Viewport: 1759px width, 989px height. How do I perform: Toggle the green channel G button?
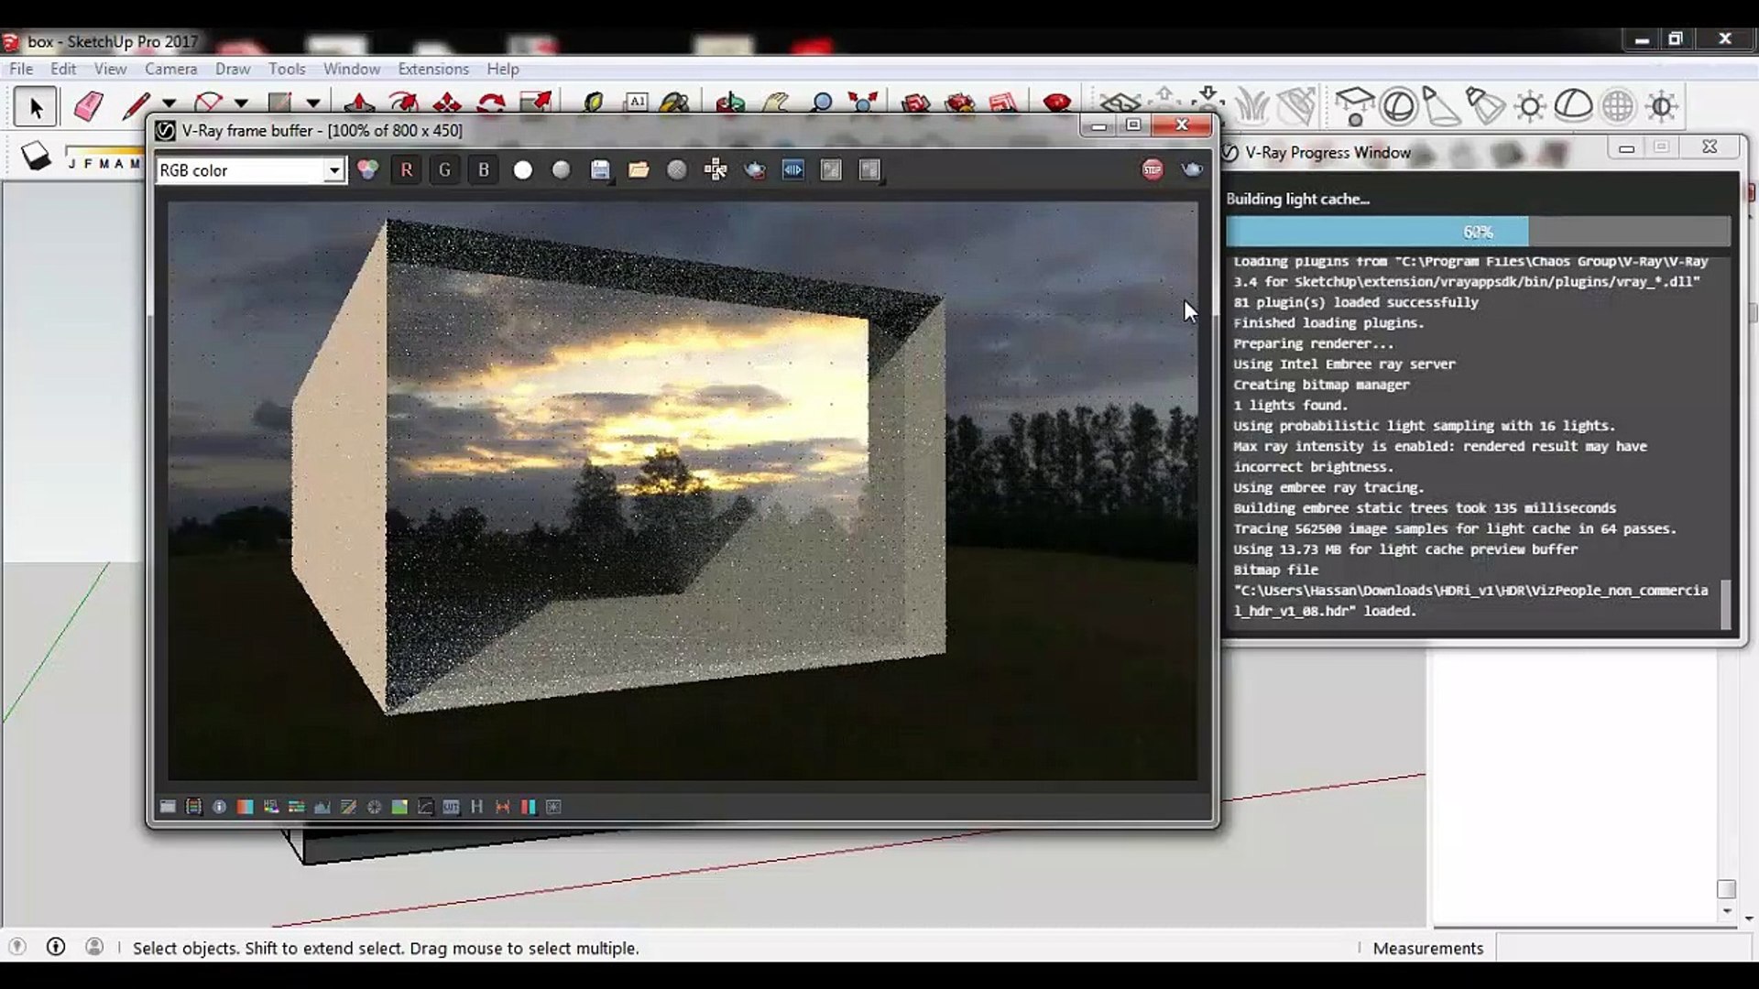tap(444, 170)
